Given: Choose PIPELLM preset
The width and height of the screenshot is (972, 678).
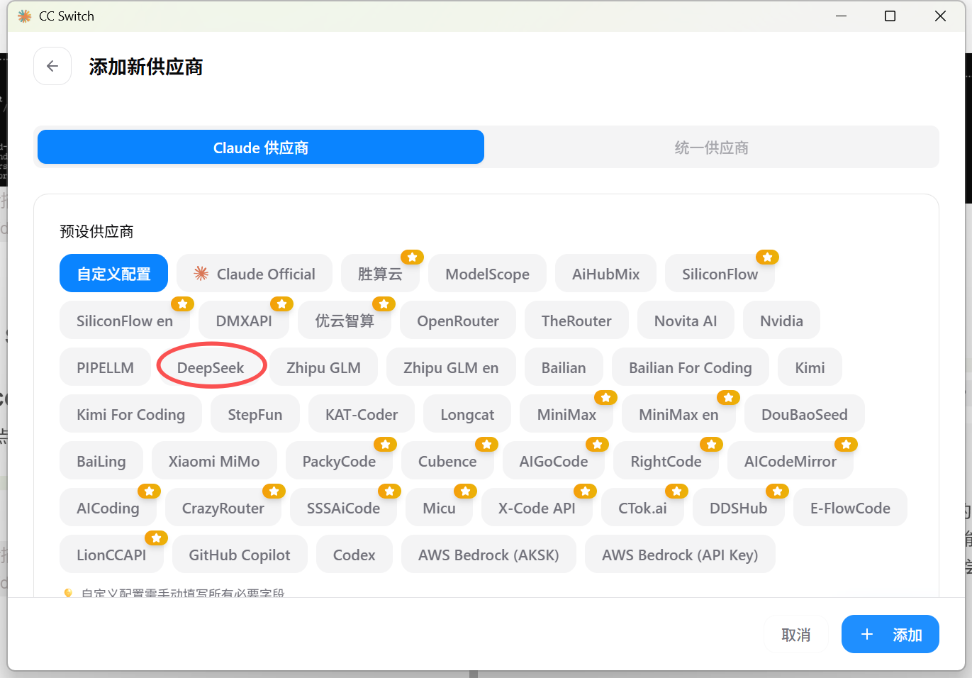Looking at the screenshot, I should click(105, 367).
